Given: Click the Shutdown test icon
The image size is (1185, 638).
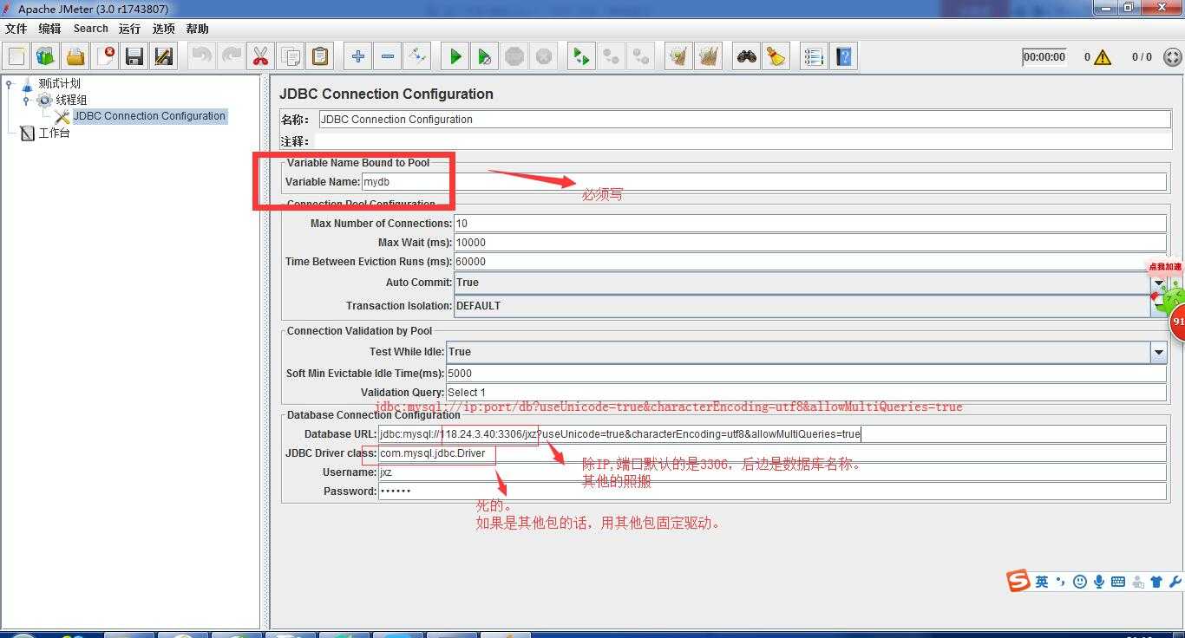Looking at the screenshot, I should 544,56.
